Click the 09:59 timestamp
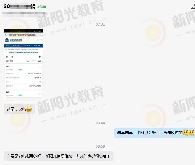This screenshot has height=165, width=195. point(100,146)
